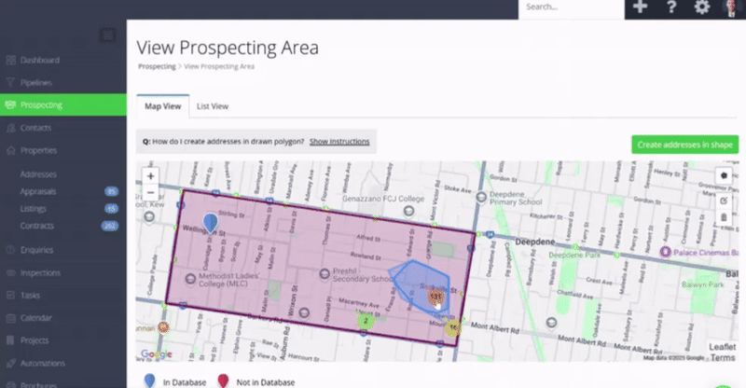Screen dimensions: 746x388
Task: Open the settings gear icon
Action: coord(702,7)
